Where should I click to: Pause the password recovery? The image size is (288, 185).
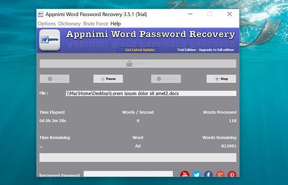point(108,79)
